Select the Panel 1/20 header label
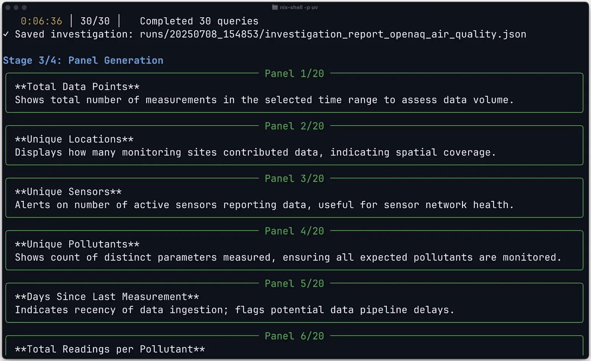Viewport: 591px width, 361px height. 294,73
